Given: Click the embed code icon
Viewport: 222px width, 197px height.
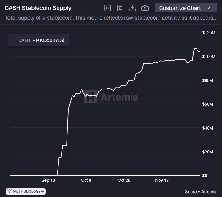Looking at the screenshot, I should coord(108,8).
